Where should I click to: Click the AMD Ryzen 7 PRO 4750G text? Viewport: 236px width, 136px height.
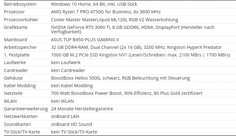[x=106, y=12]
